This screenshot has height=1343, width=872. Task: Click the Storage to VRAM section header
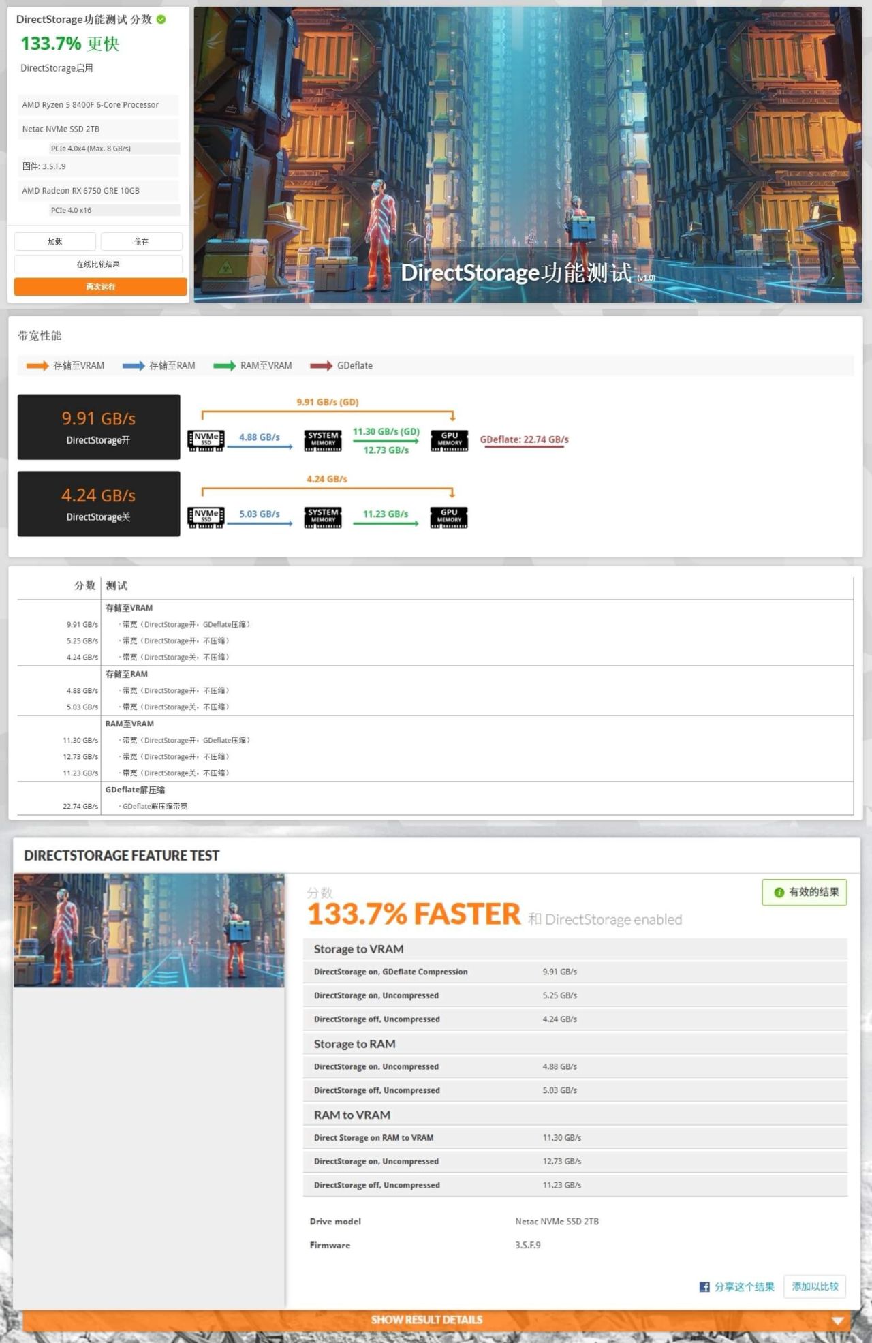pyautogui.click(x=575, y=949)
